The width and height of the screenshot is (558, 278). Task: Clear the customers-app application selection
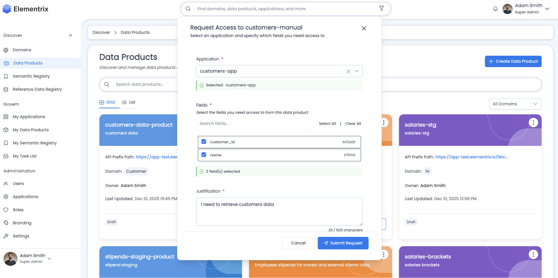click(x=348, y=71)
